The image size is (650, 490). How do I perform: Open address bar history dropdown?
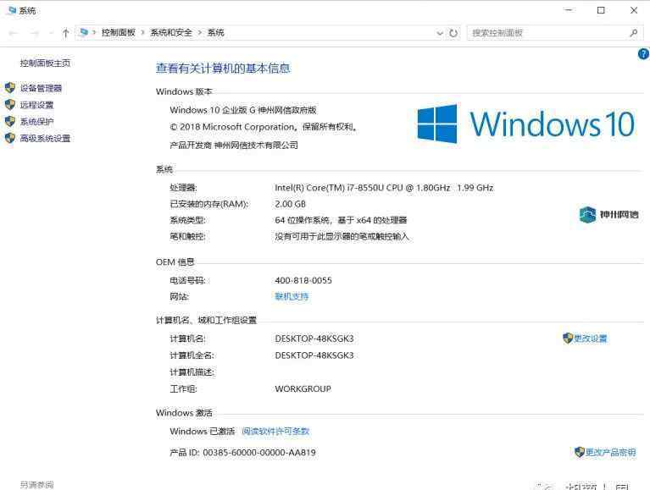click(440, 33)
